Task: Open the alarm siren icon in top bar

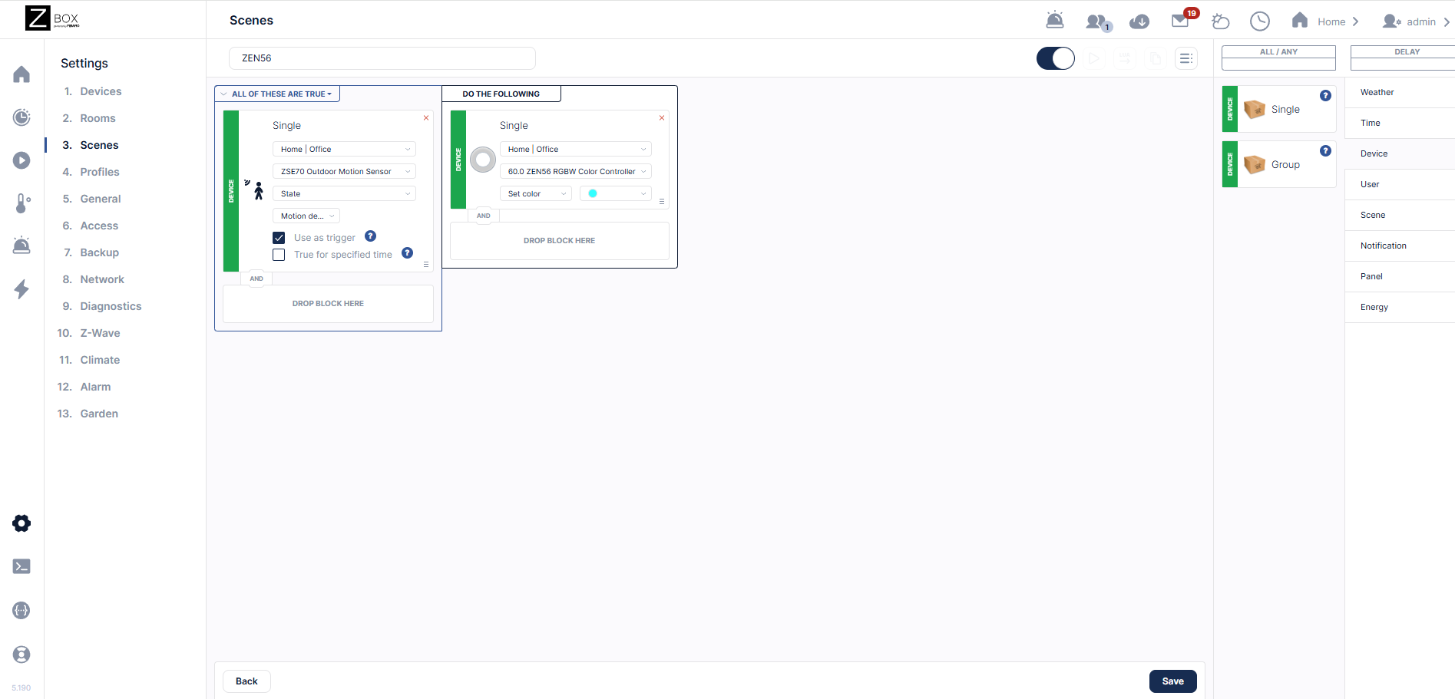Action: pos(1055,21)
